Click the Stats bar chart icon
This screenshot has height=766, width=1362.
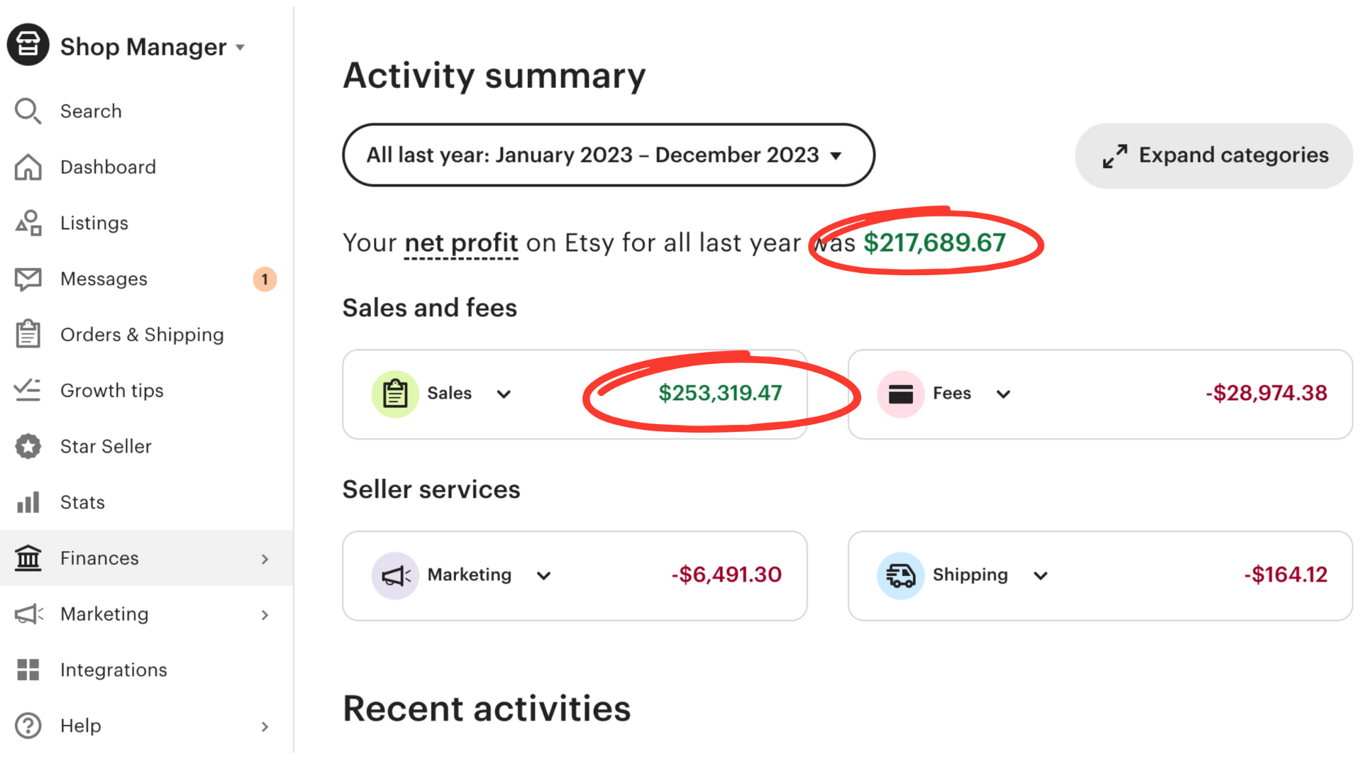(28, 502)
